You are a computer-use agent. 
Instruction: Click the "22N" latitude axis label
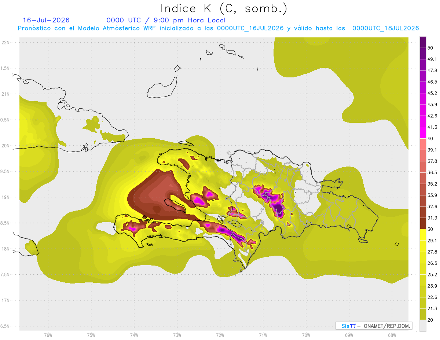6,42
